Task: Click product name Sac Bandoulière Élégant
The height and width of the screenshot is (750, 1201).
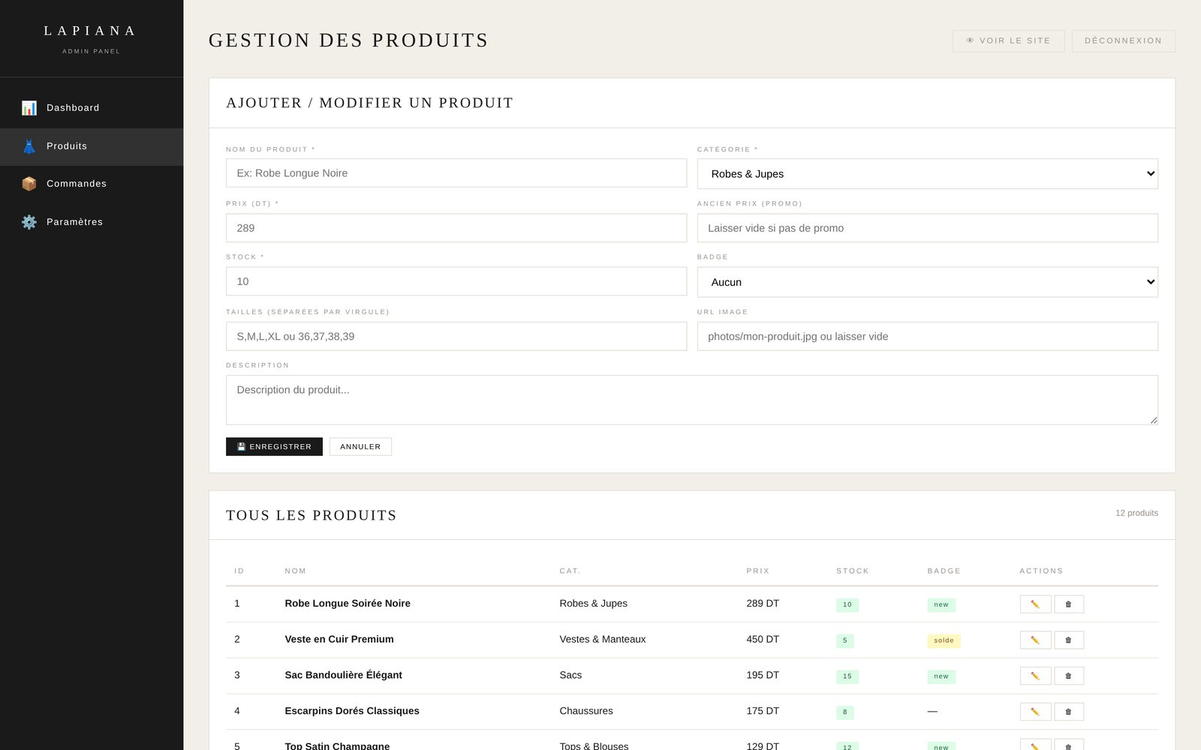Action: click(x=343, y=676)
